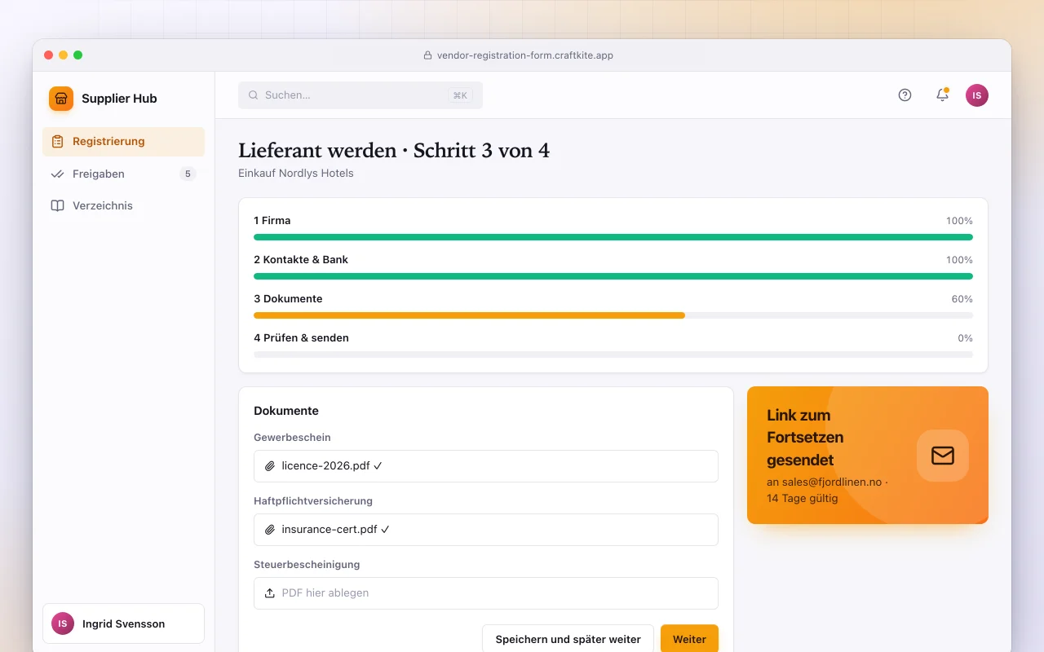The height and width of the screenshot is (652, 1044).
Task: Click the Gewerbeschein licence-2026.pdf file field
Action: (486, 466)
